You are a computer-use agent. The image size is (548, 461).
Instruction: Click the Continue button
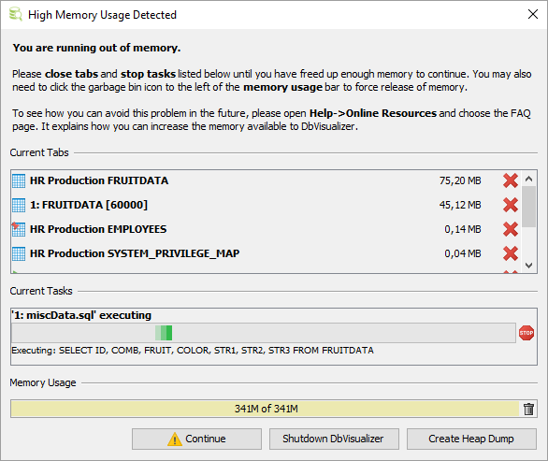(x=196, y=439)
